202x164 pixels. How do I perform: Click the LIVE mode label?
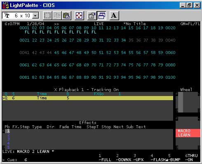pyautogui.click(x=99, y=24)
